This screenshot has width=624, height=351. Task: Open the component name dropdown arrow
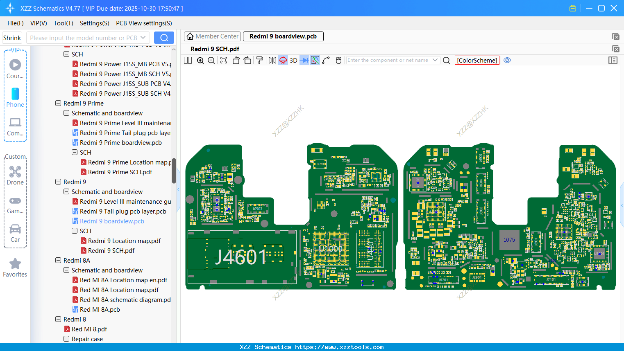click(435, 60)
